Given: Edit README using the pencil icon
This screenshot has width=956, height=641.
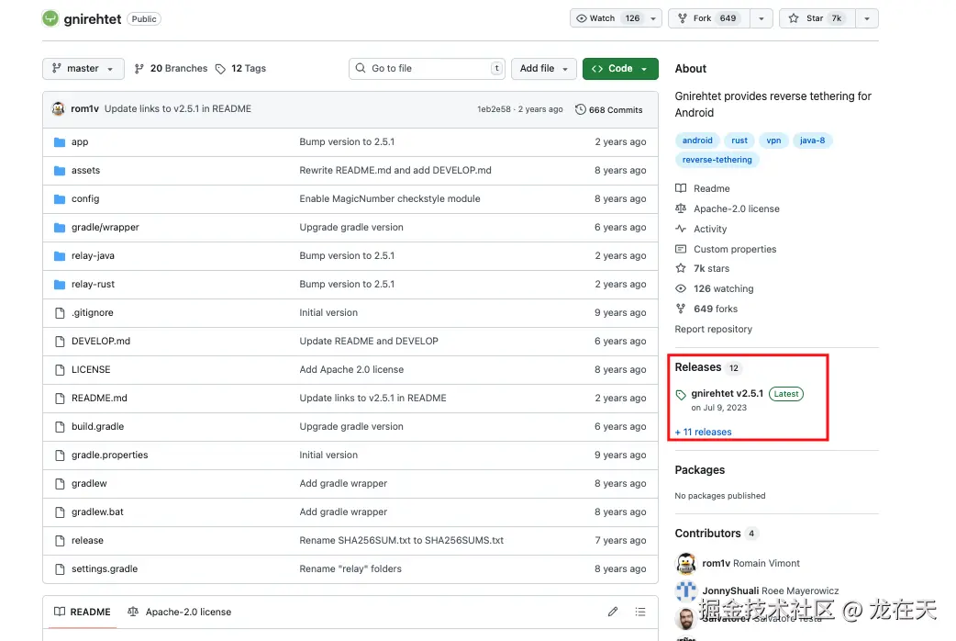Looking at the screenshot, I should pyautogui.click(x=613, y=612).
